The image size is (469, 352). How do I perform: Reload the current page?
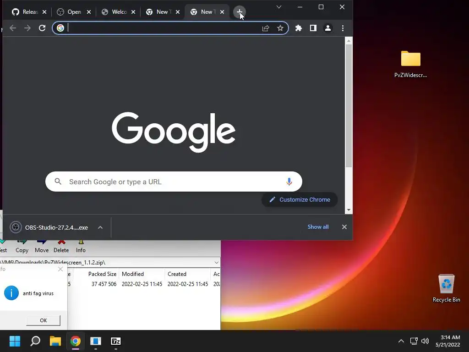click(x=42, y=28)
